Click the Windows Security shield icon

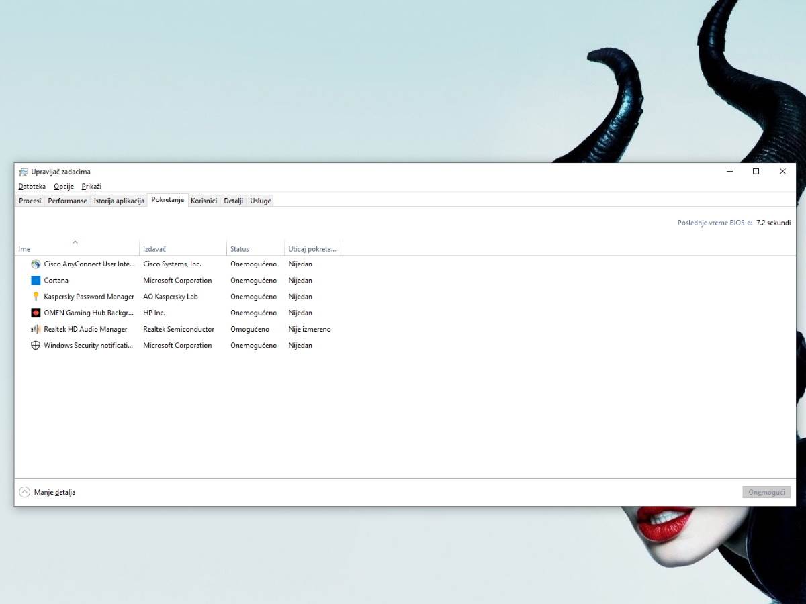(35, 345)
